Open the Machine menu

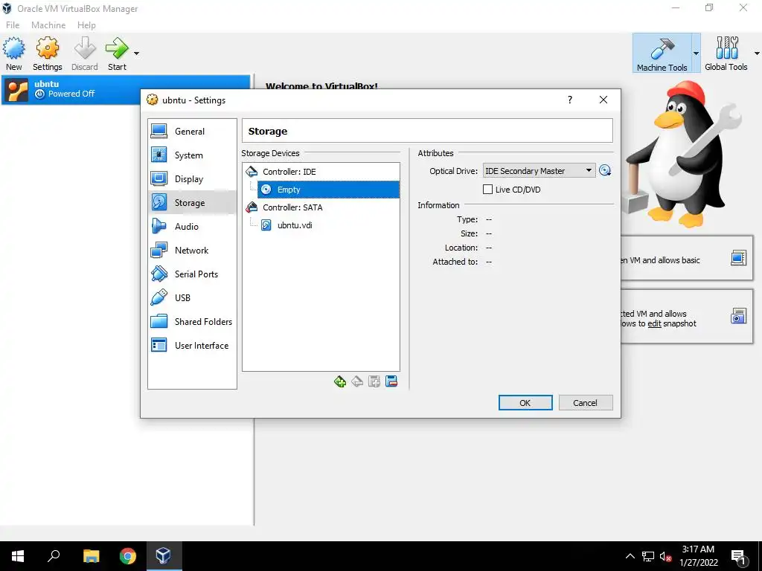click(x=48, y=25)
